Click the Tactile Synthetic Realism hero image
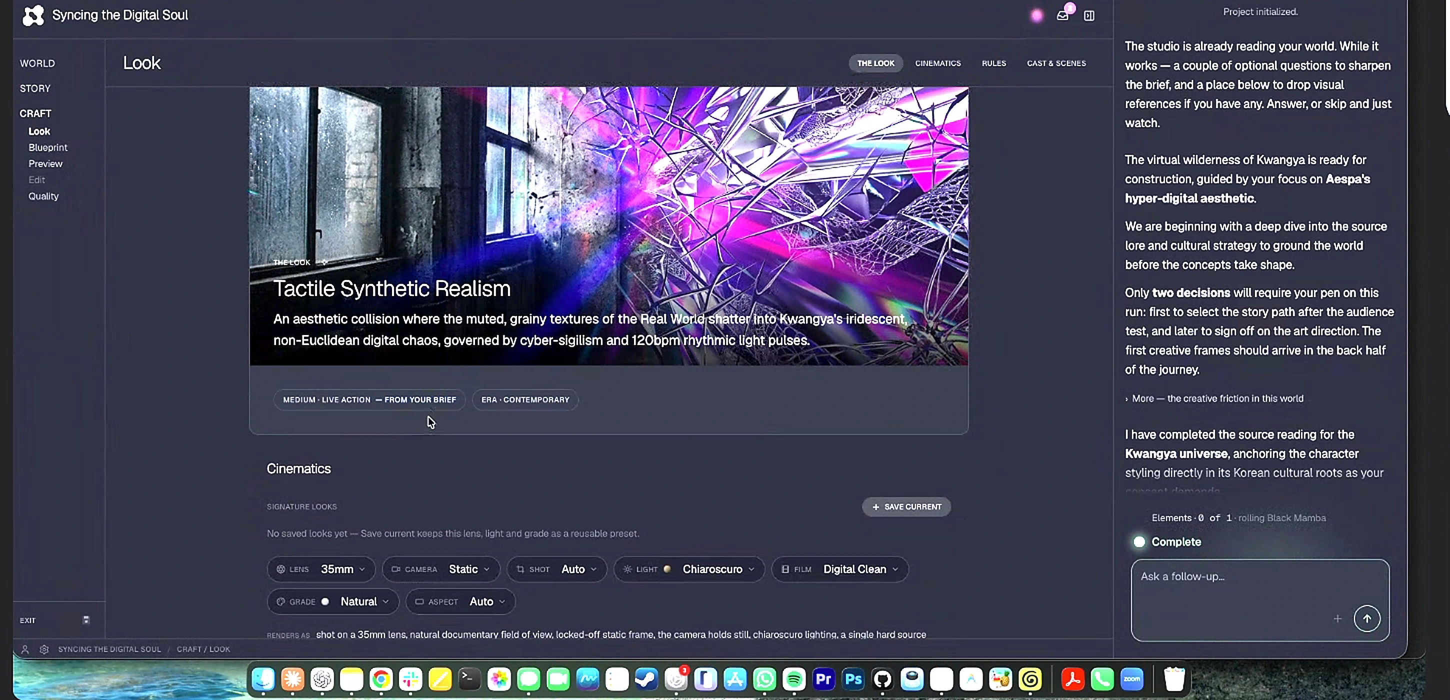 (x=608, y=225)
